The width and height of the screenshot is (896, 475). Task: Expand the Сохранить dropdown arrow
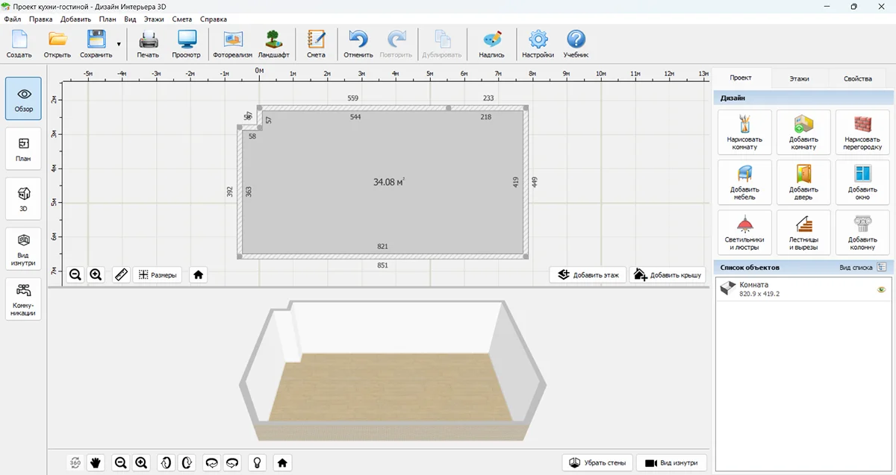119,45
